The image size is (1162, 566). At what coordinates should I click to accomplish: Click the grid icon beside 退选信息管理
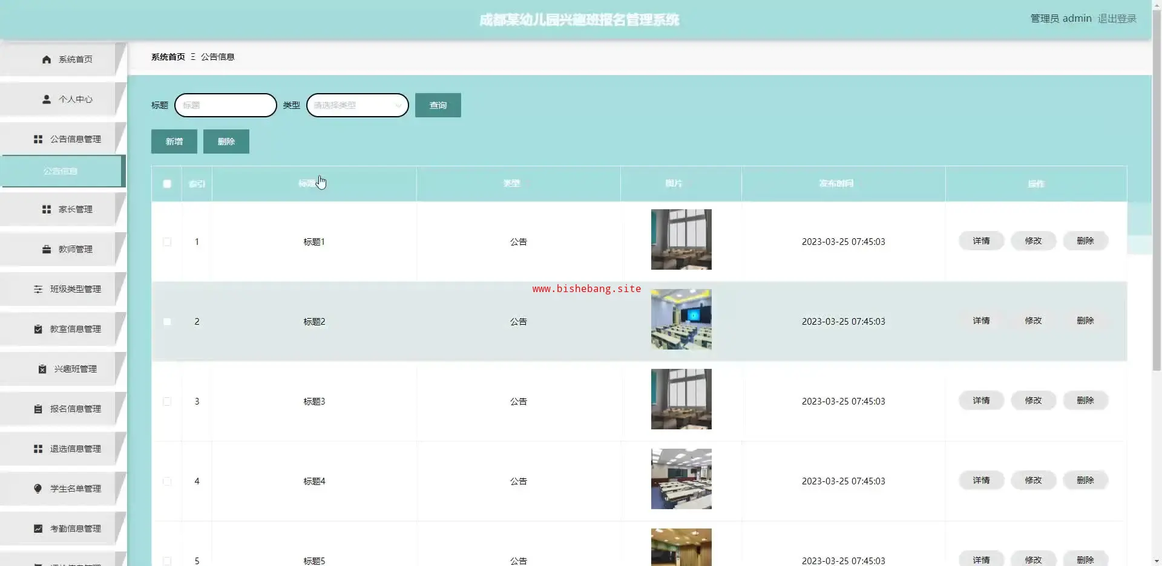click(x=38, y=449)
